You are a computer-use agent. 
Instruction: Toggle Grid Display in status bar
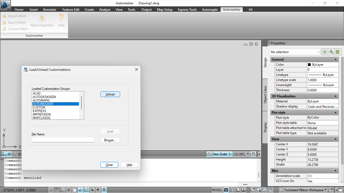click(57, 190)
